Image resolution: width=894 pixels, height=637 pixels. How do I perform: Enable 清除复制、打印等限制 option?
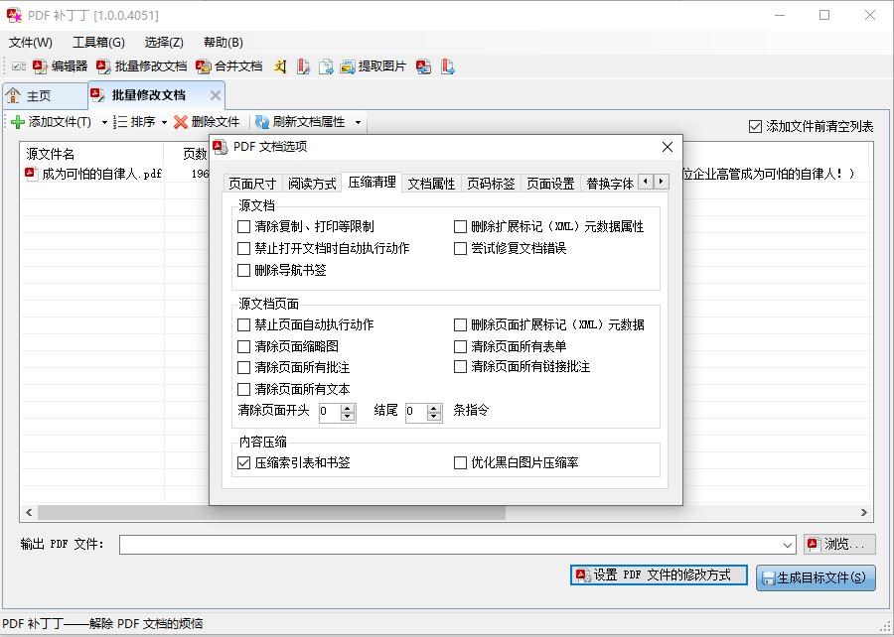(243, 226)
